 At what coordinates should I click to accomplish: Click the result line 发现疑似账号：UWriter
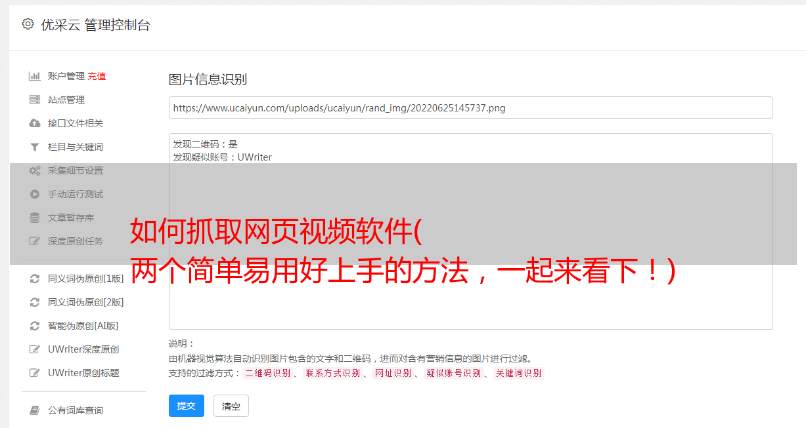(x=223, y=157)
